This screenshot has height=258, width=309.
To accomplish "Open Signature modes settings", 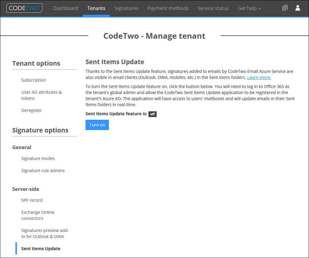I will [38, 158].
